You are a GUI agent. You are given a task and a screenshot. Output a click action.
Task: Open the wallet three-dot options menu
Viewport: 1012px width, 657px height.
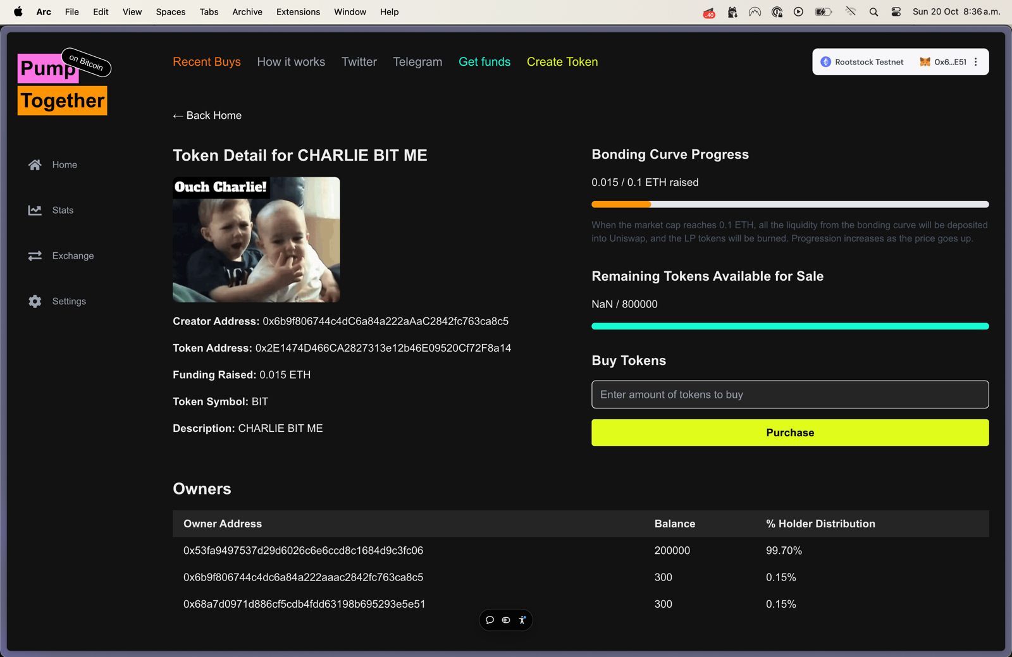point(976,62)
